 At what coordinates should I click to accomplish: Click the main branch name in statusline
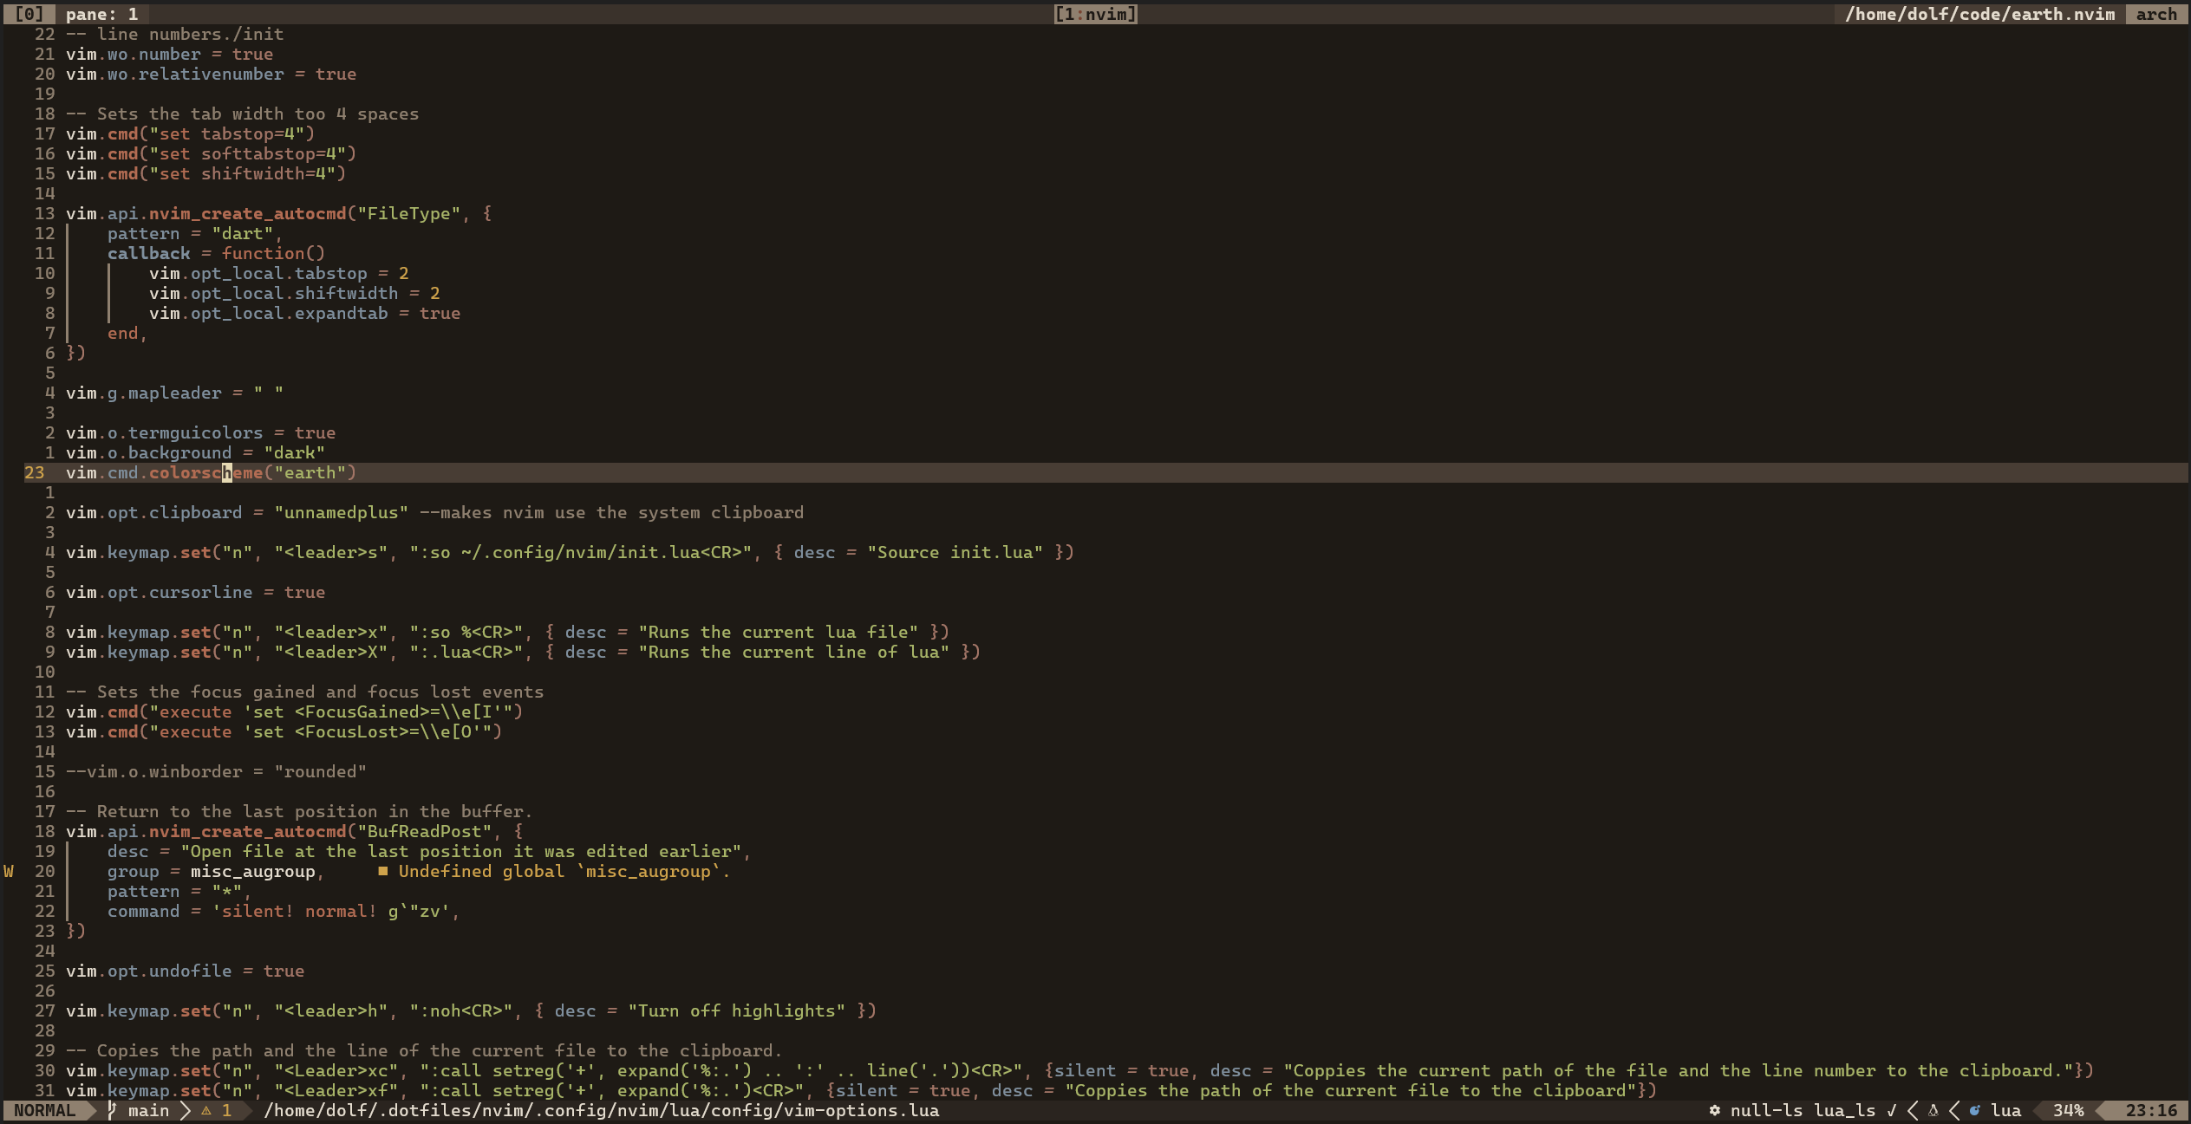tap(148, 1110)
